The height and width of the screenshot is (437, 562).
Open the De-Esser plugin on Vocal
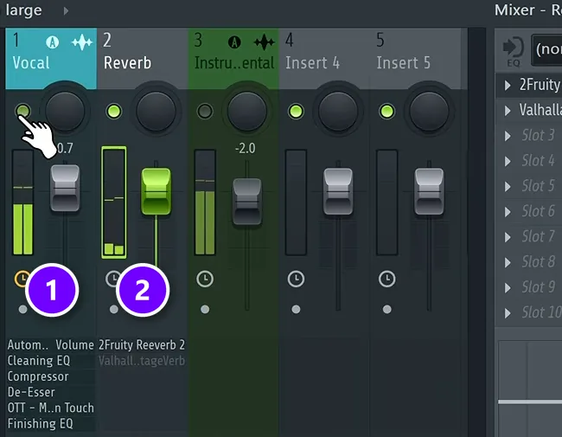[x=31, y=392]
